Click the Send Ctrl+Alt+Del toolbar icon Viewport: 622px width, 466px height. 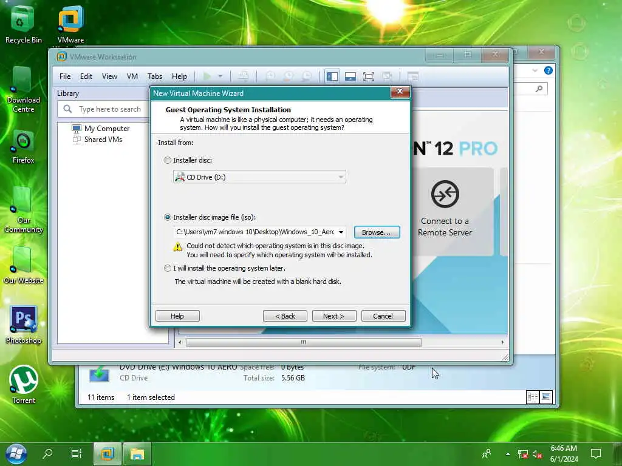click(x=243, y=76)
